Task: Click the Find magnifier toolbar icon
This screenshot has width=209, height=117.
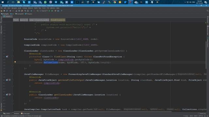Action: tap(25, 11)
